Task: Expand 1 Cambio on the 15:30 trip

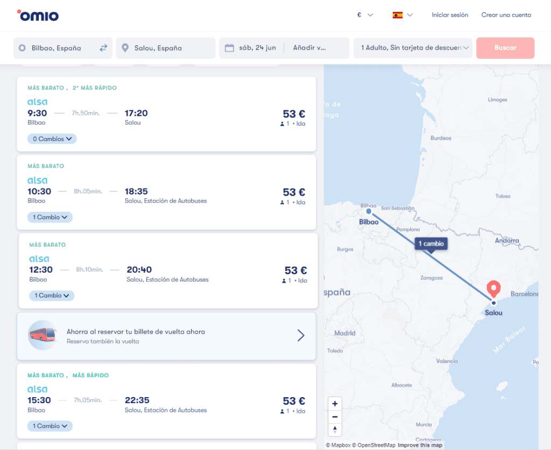Action: point(50,426)
